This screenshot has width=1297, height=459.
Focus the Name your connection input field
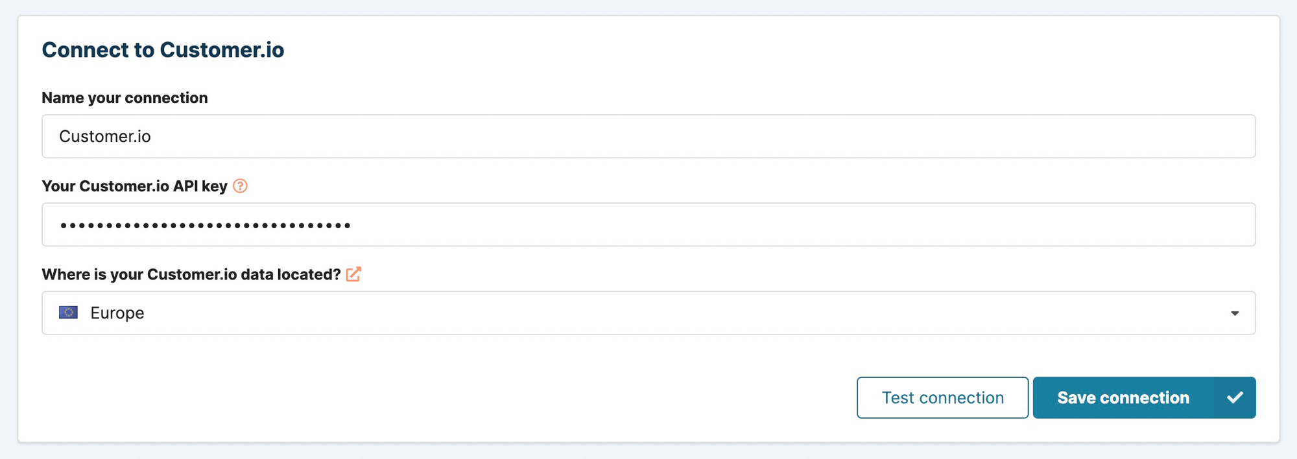coord(648,136)
